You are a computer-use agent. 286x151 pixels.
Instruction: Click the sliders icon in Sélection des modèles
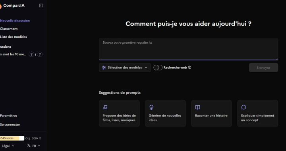point(104,68)
